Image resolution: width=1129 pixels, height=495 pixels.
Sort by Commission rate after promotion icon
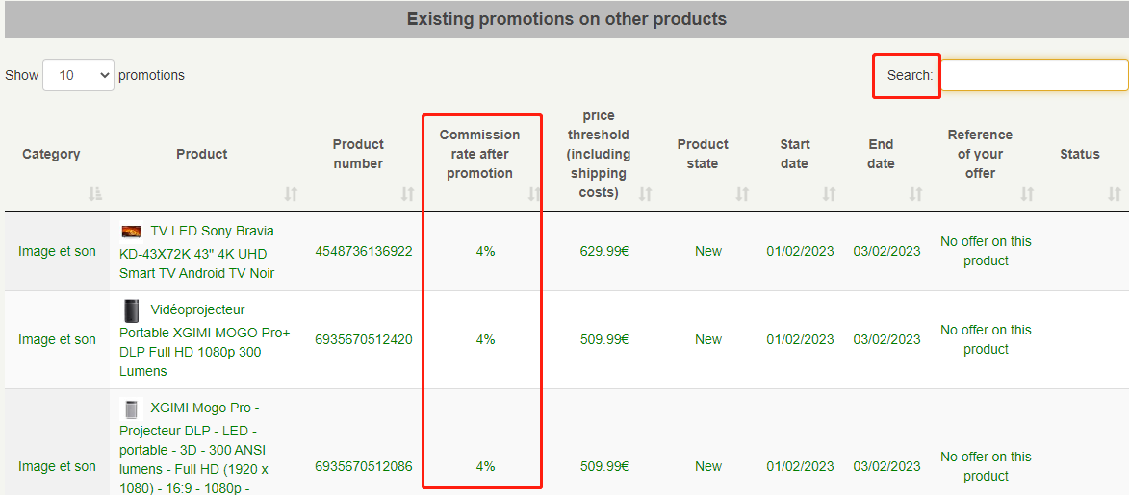pyautogui.click(x=534, y=194)
